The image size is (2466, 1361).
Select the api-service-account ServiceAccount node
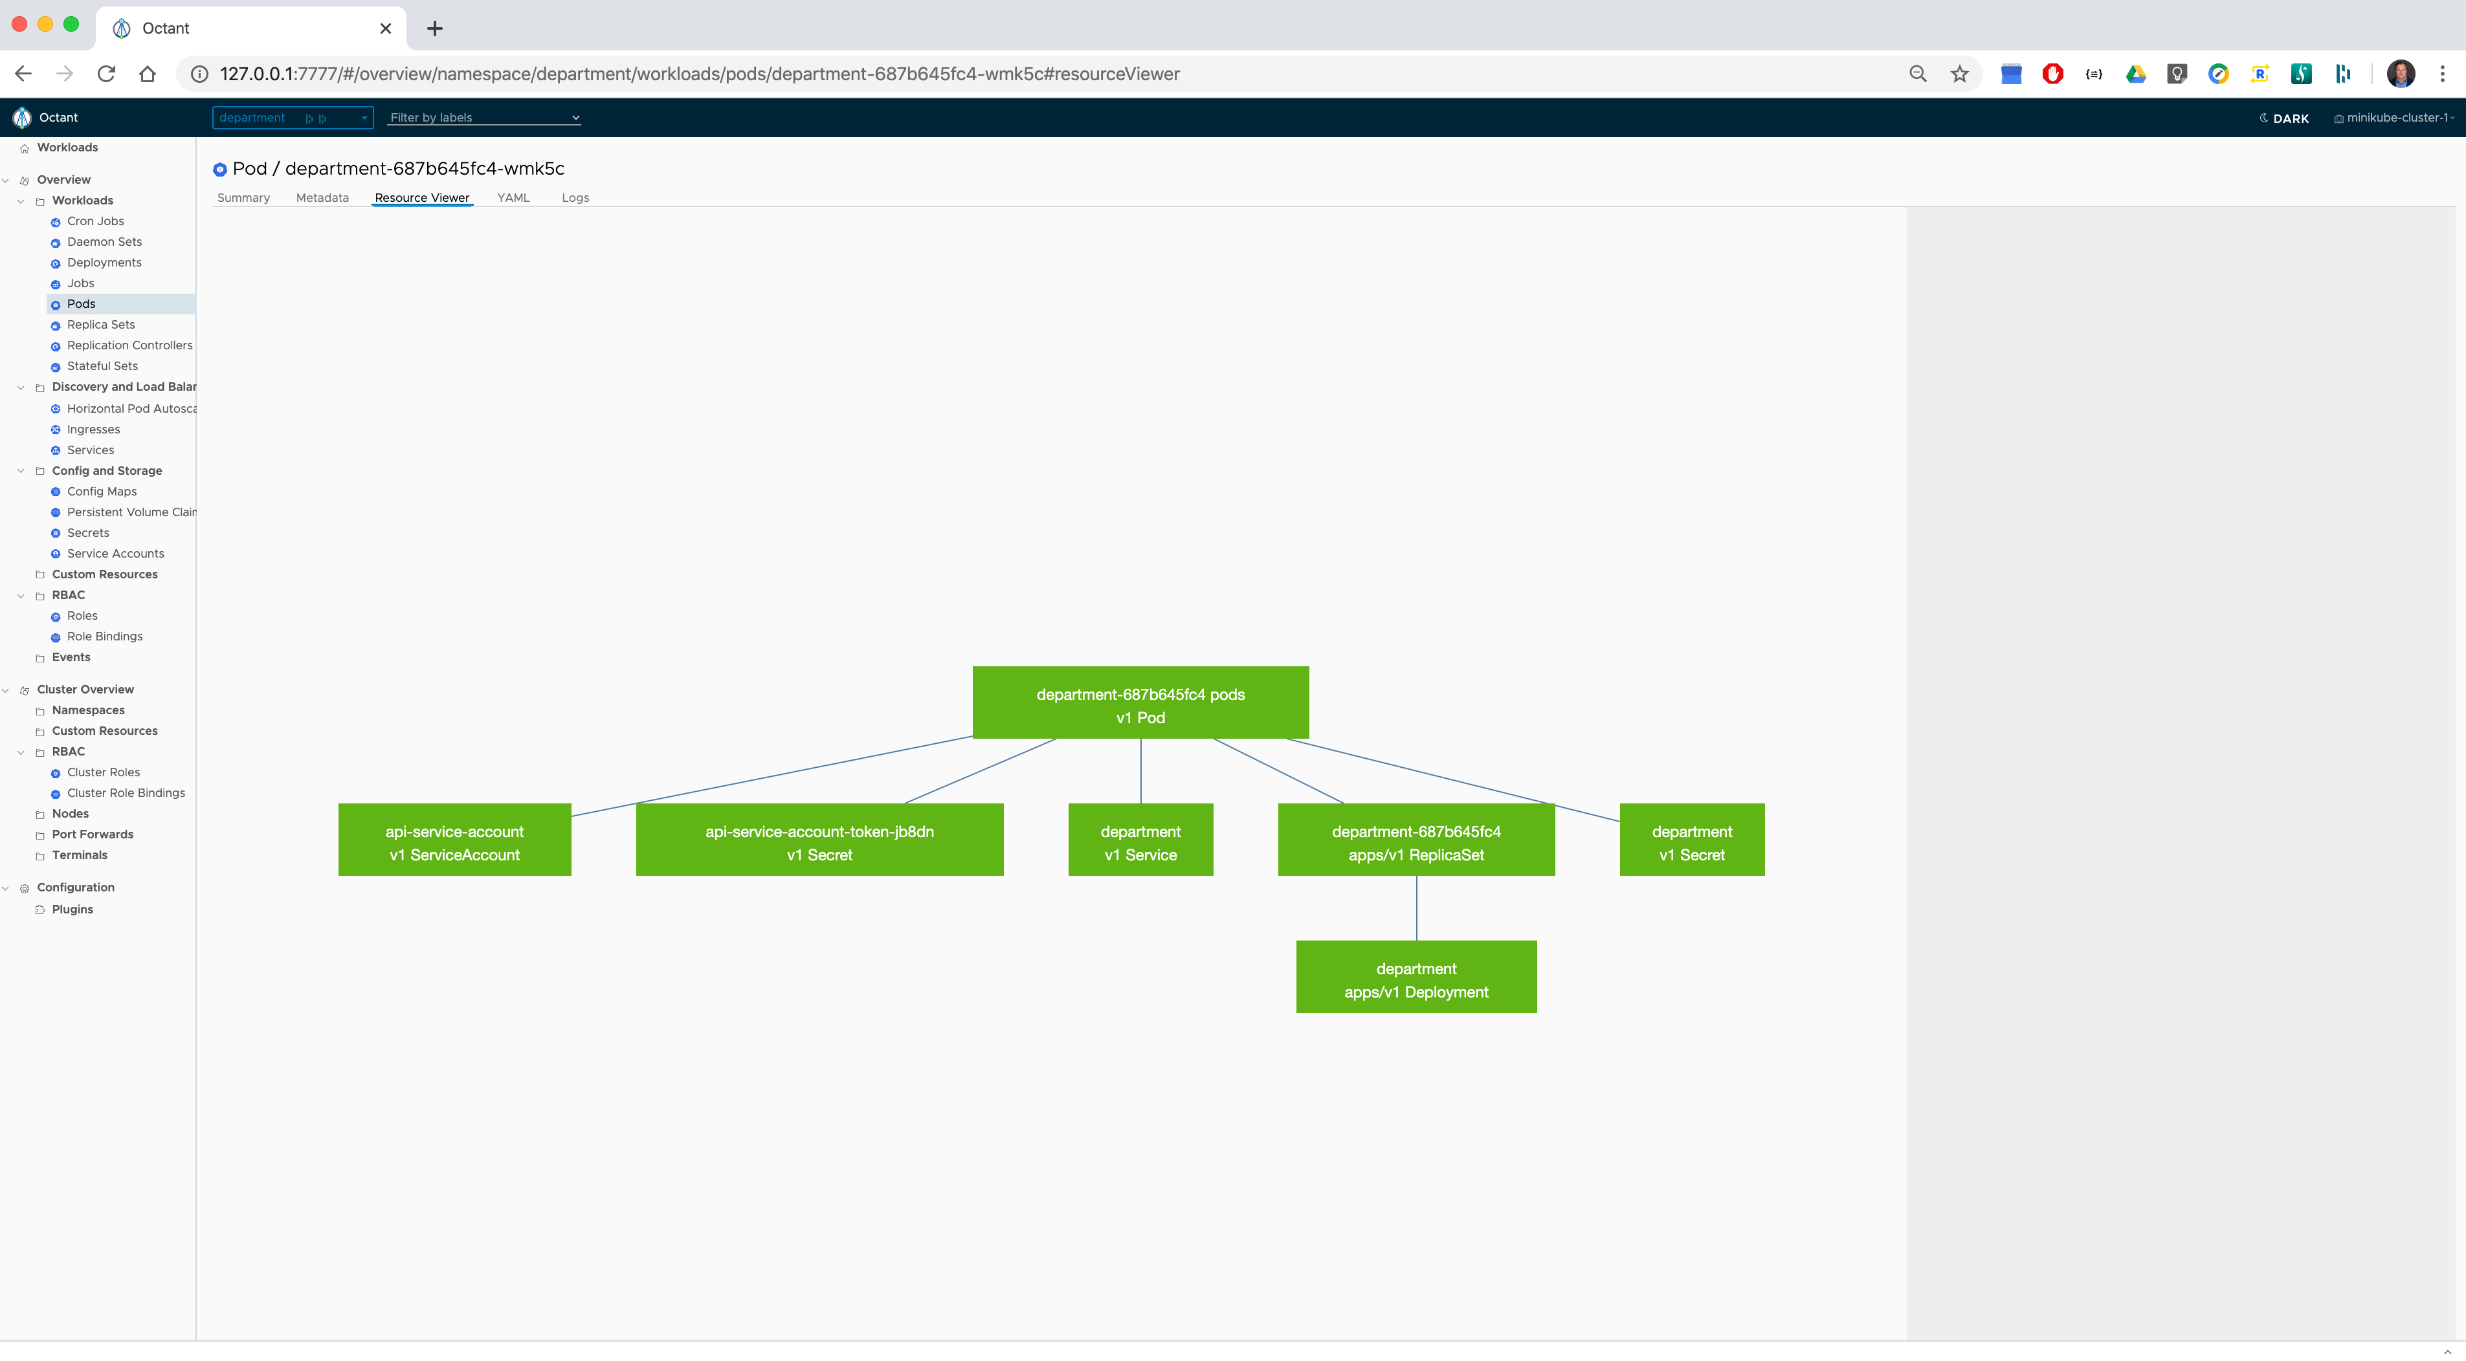[455, 840]
